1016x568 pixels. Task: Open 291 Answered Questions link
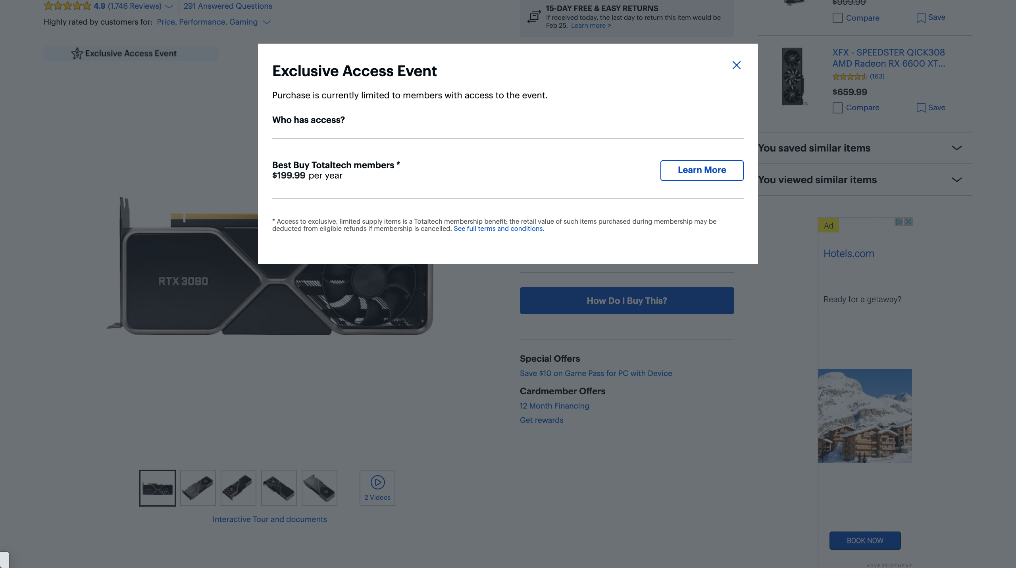click(228, 6)
